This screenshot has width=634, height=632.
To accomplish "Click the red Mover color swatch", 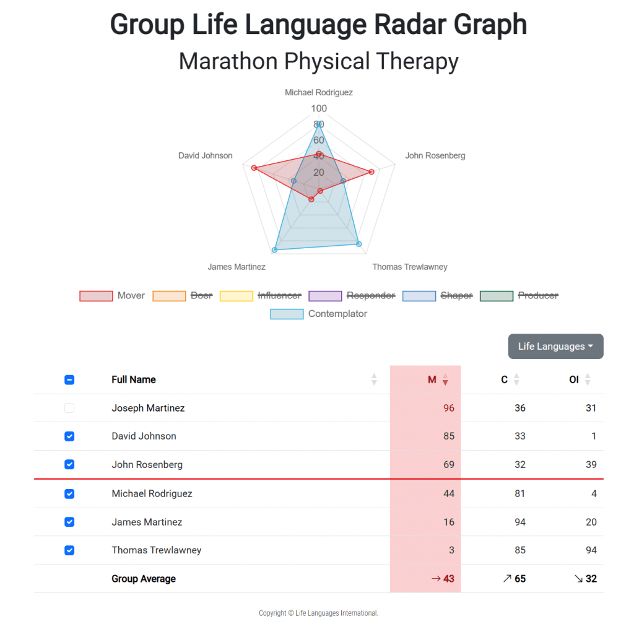I will click(x=95, y=295).
